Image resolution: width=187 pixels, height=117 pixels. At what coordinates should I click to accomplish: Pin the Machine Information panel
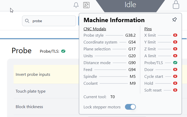point(174,20)
